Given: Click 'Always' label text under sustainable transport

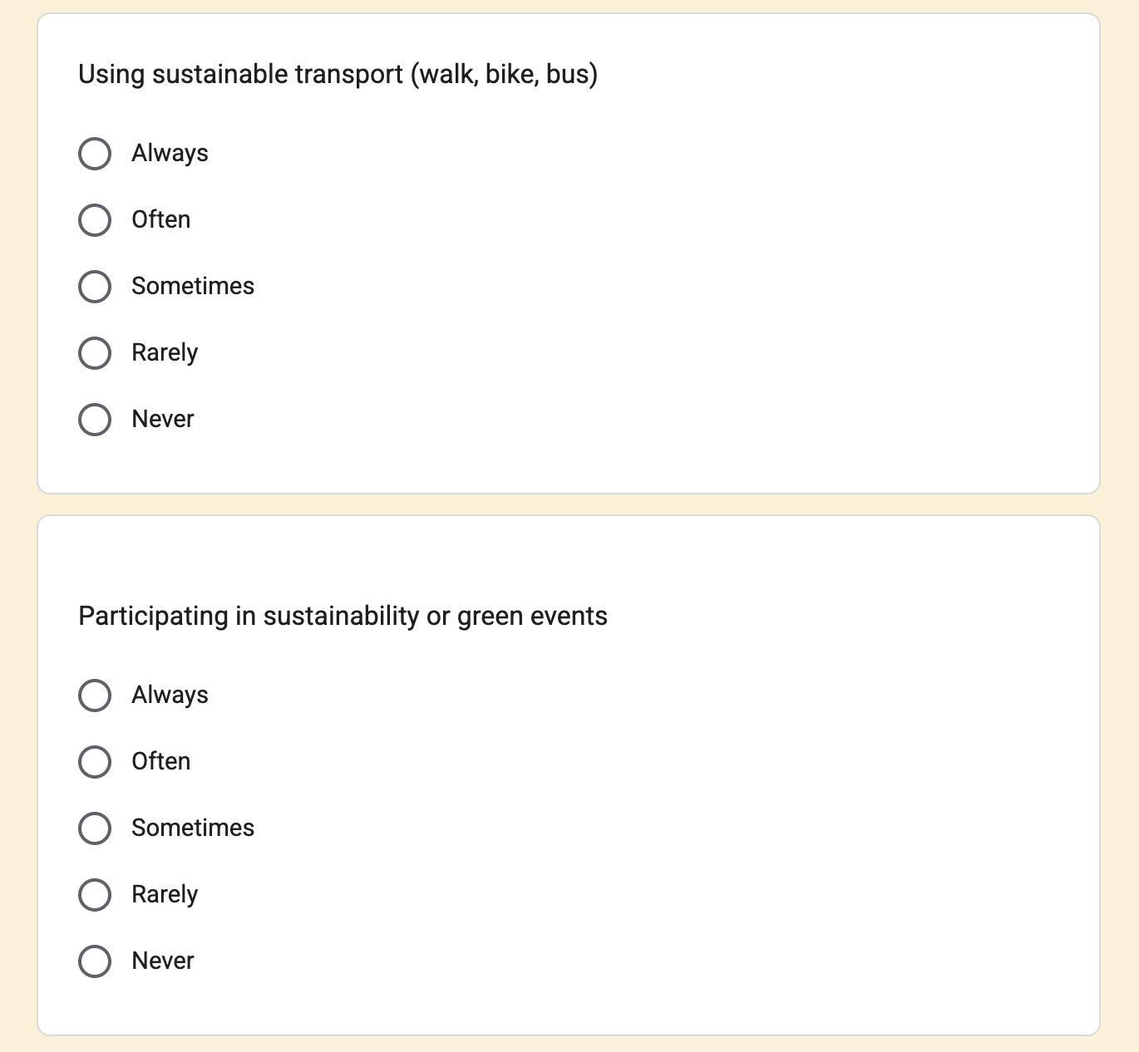Looking at the screenshot, I should pos(170,154).
